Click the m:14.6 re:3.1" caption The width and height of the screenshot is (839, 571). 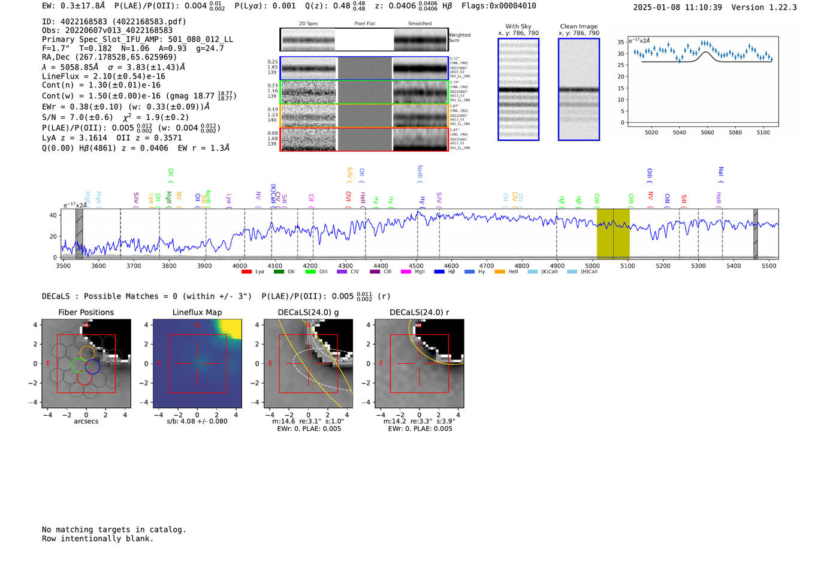pyautogui.click(x=309, y=421)
